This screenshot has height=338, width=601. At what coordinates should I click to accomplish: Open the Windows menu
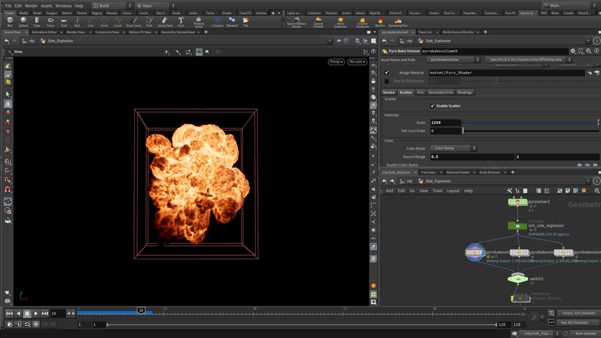click(x=63, y=6)
